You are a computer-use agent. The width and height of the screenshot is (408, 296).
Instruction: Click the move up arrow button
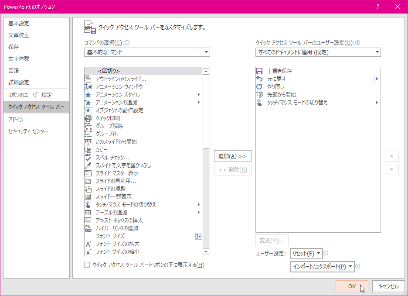(x=391, y=156)
